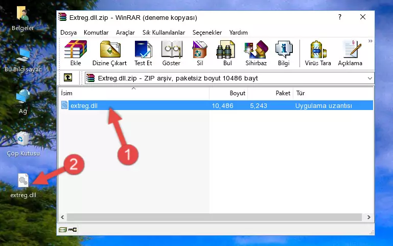Screen dimensions: 393x246
Task: Click the WinRAR title bar books icon
Action: [x=62, y=17]
